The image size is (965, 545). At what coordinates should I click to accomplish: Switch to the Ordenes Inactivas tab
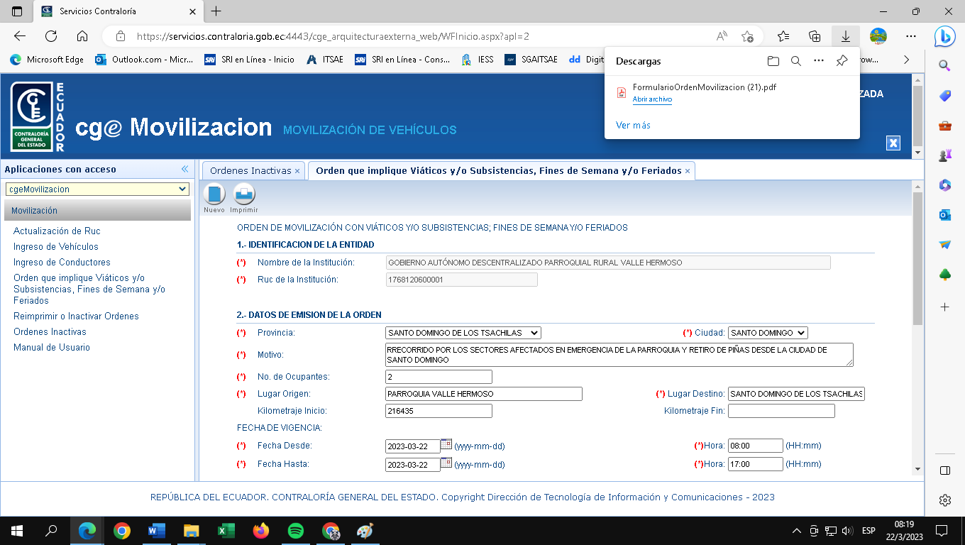click(250, 171)
